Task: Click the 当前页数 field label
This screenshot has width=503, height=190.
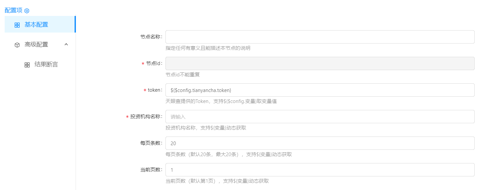Action: (151, 170)
